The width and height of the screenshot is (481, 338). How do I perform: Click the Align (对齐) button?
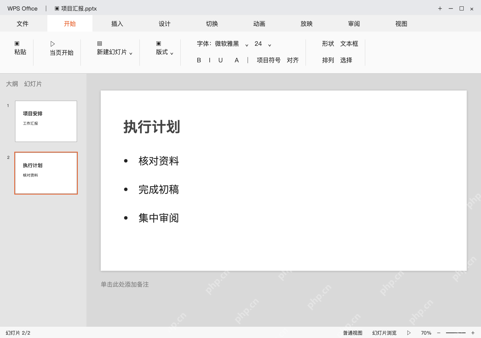(x=293, y=60)
